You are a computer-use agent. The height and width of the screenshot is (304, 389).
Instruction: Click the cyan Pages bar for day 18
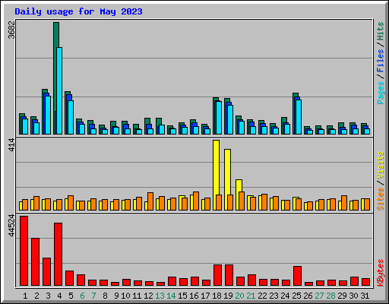click(219, 118)
